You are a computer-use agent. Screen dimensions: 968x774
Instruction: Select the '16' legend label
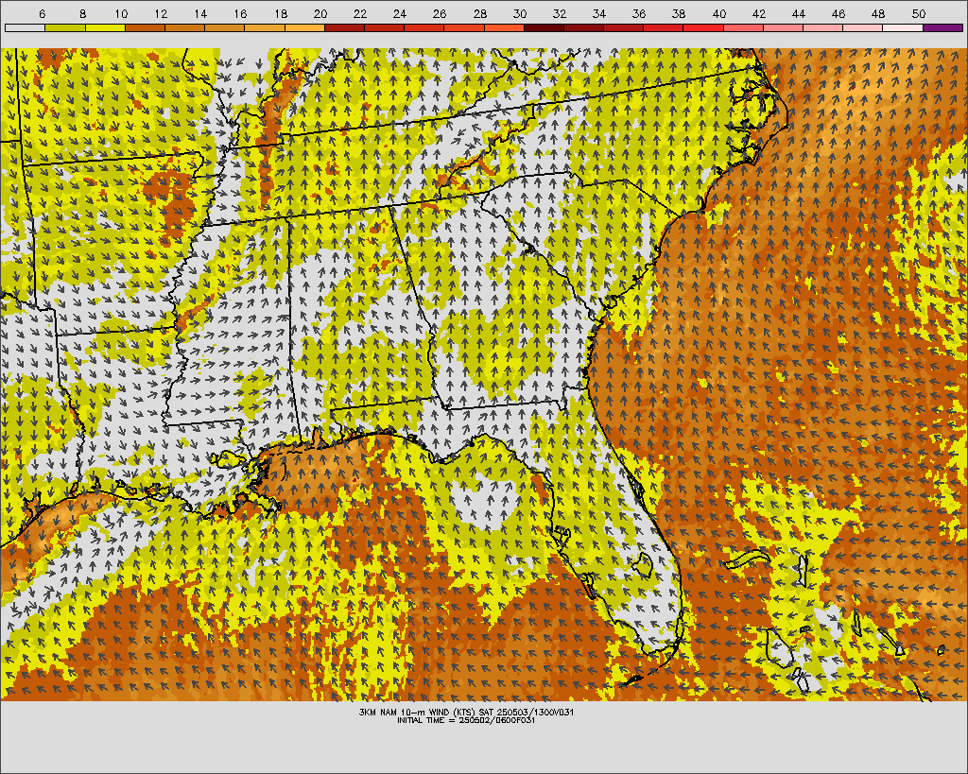coord(241,13)
